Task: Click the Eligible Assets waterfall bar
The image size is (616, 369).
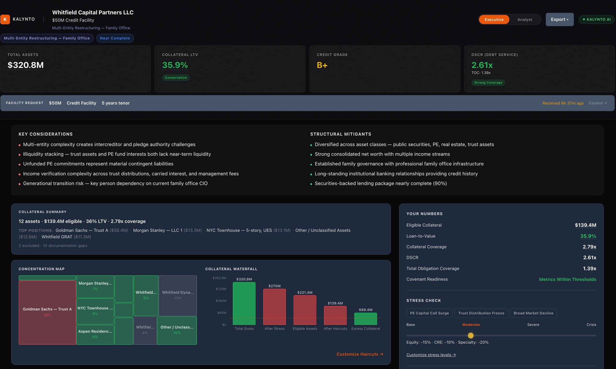Action: 305,310
